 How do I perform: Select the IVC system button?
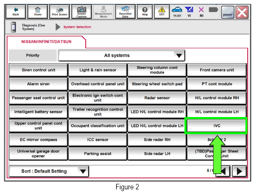216,126
